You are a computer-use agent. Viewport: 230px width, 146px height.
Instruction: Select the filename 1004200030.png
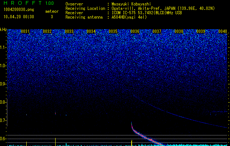click(x=19, y=9)
